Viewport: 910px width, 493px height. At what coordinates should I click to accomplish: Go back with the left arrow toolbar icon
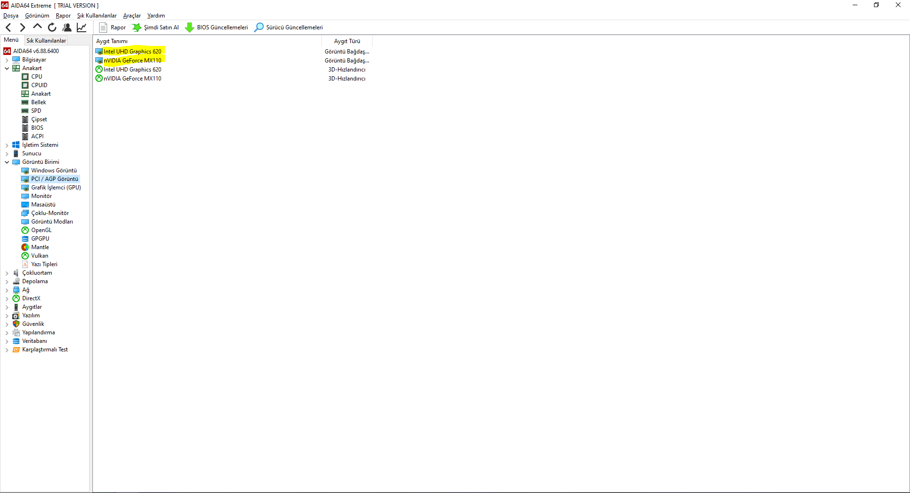point(8,27)
